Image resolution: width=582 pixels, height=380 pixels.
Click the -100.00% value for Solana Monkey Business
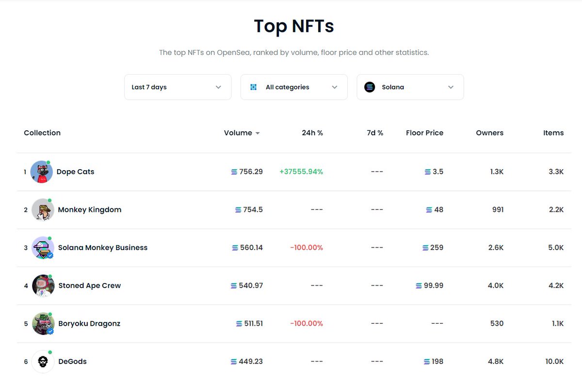[307, 248]
